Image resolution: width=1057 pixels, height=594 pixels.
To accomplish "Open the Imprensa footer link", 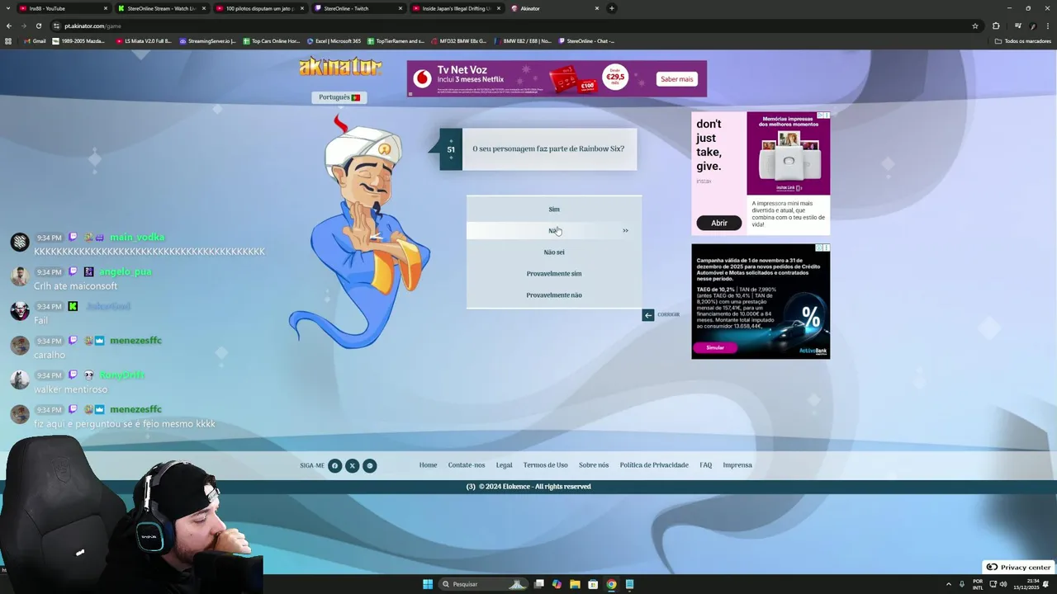I will [x=737, y=465].
